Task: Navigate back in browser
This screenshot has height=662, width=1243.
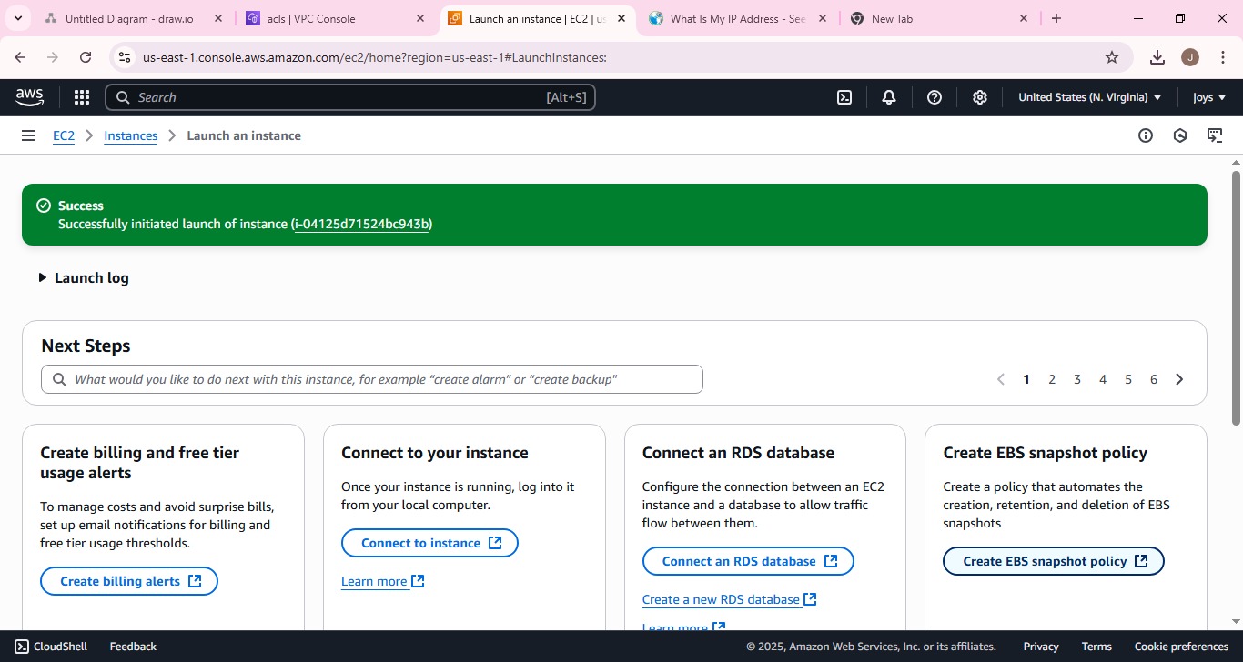Action: click(20, 57)
